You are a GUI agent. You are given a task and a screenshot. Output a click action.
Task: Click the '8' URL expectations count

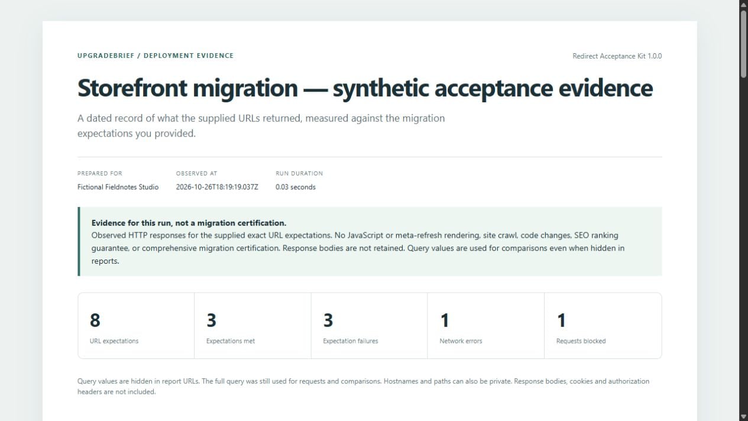tap(95, 320)
